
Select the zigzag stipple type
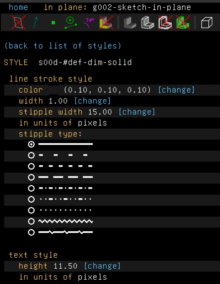click(x=31, y=222)
